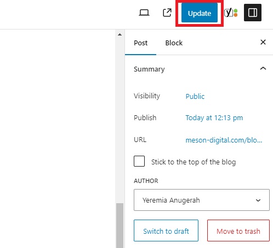Image resolution: width=273 pixels, height=248 pixels.
Task: Click the Visibility label
Action: tap(147, 96)
